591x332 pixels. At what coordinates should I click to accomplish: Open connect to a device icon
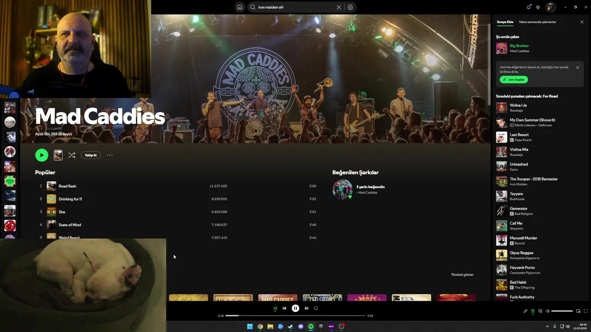(540, 311)
